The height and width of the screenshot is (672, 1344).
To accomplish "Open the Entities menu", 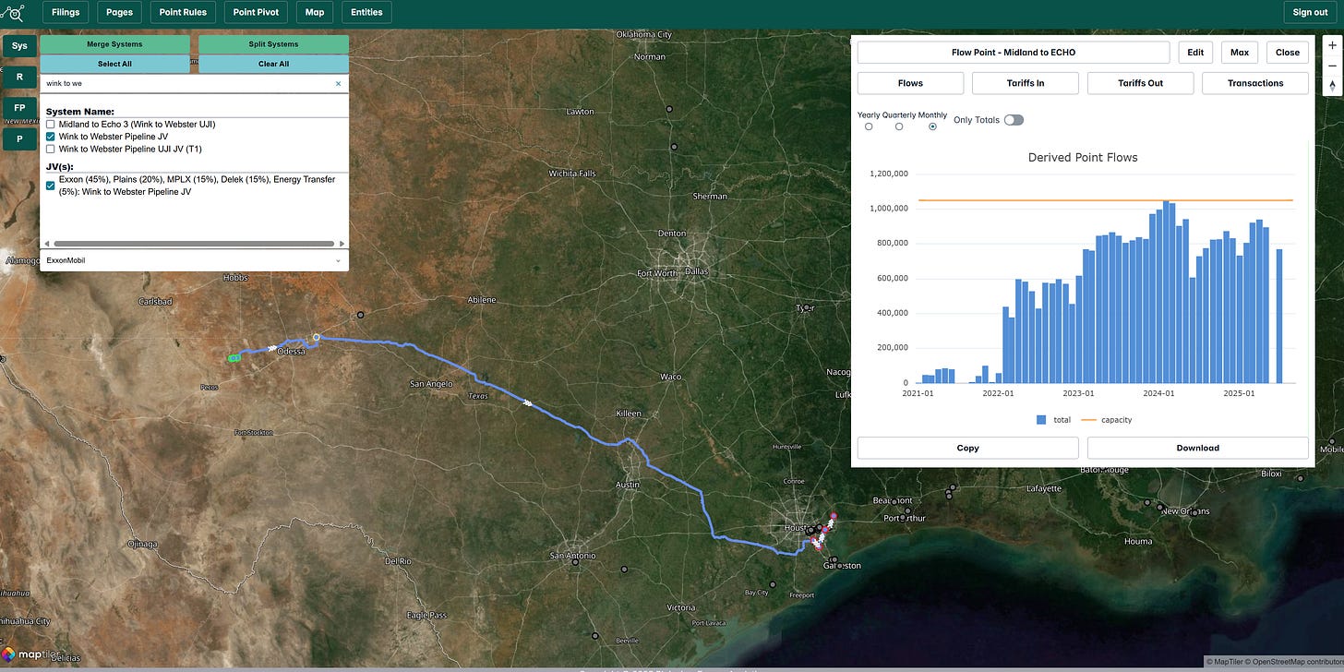I will (366, 12).
